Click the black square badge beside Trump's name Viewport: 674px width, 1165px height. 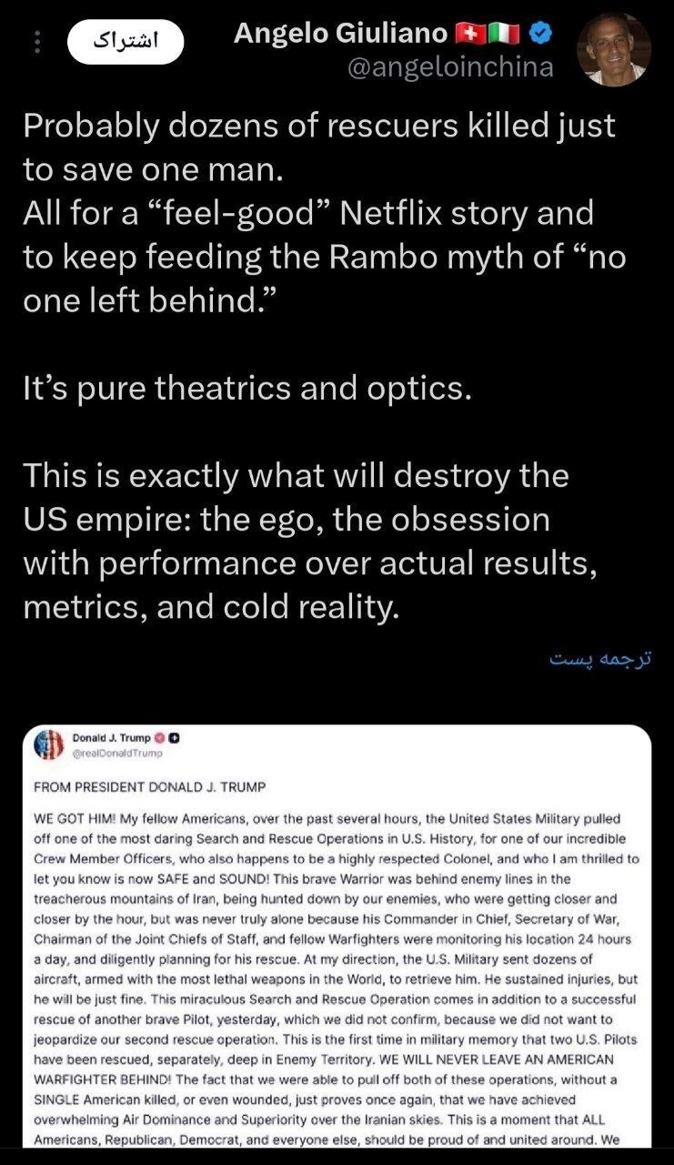click(173, 738)
